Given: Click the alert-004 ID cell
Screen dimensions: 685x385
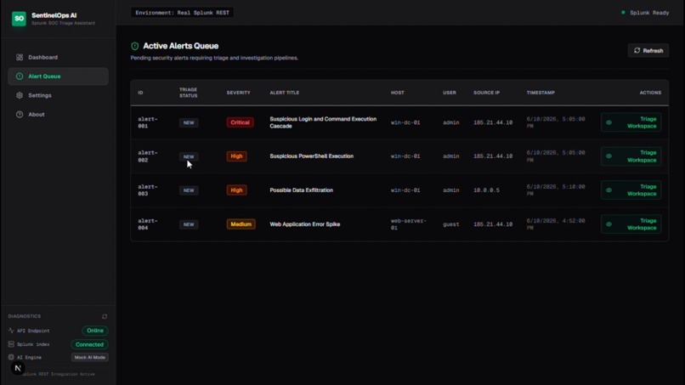Looking at the screenshot, I should 148,224.
